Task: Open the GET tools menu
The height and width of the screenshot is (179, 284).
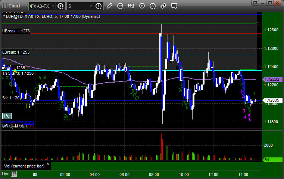Action: click(131, 6)
